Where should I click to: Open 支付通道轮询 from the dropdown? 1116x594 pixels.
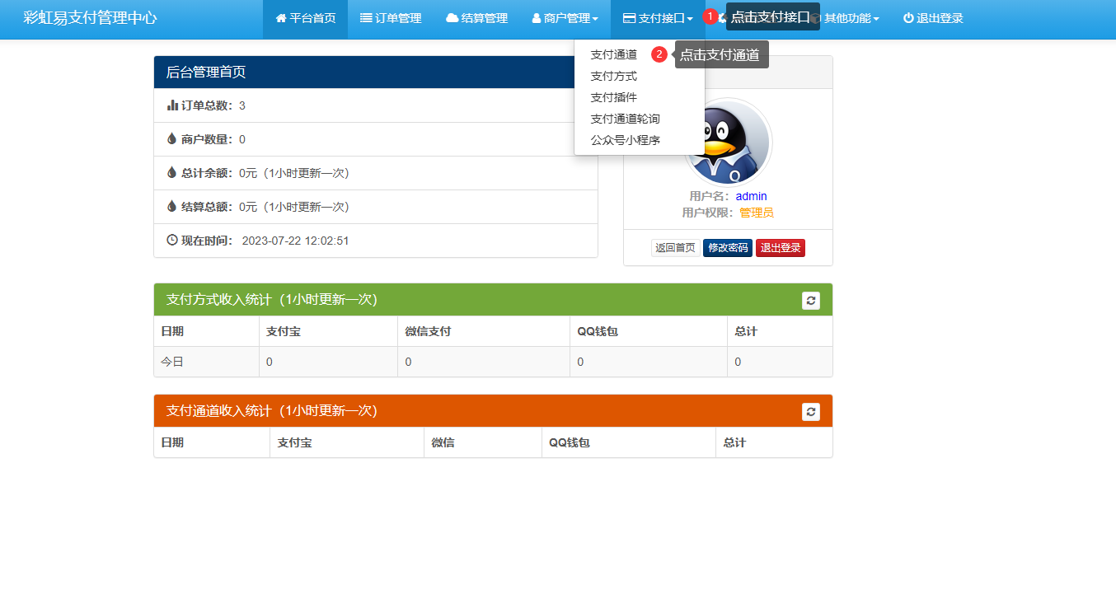625,119
